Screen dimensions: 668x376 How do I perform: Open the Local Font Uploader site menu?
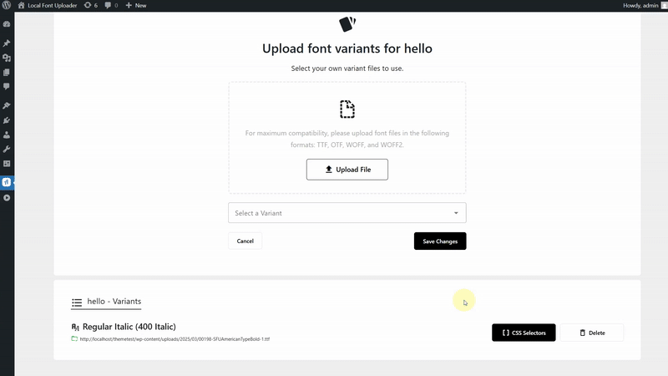tap(48, 6)
